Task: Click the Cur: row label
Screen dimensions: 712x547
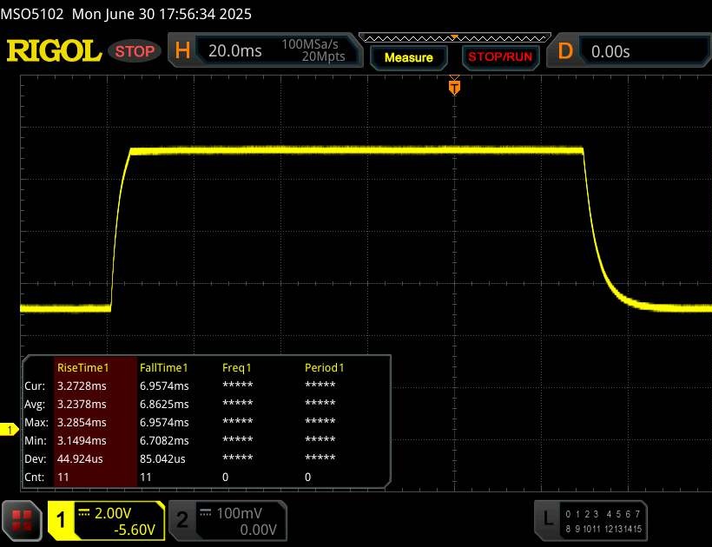Action: tap(35, 386)
